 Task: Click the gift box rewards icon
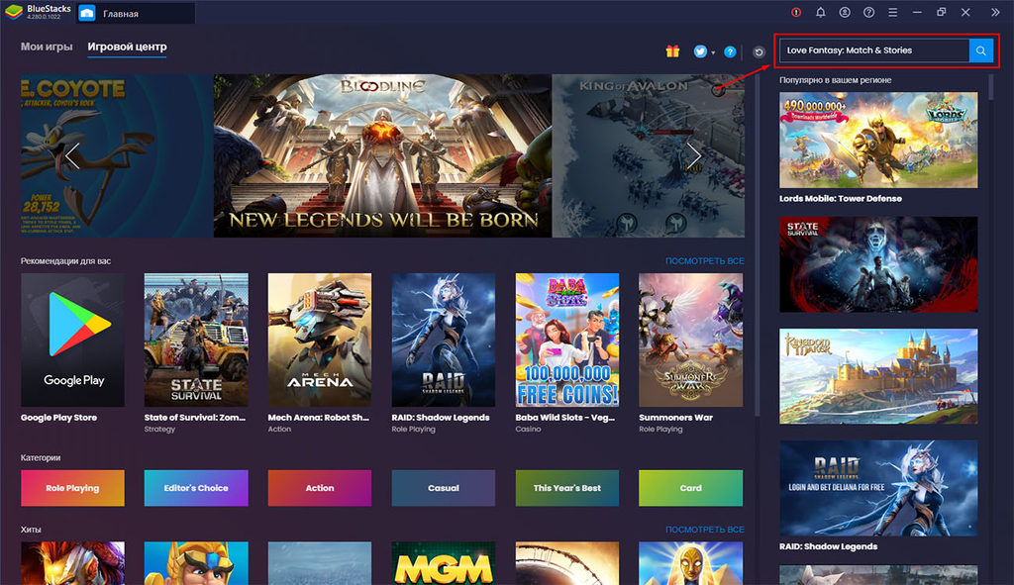tap(672, 51)
